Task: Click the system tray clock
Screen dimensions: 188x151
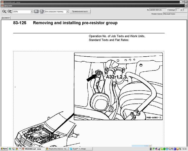Action: tap(184, 149)
